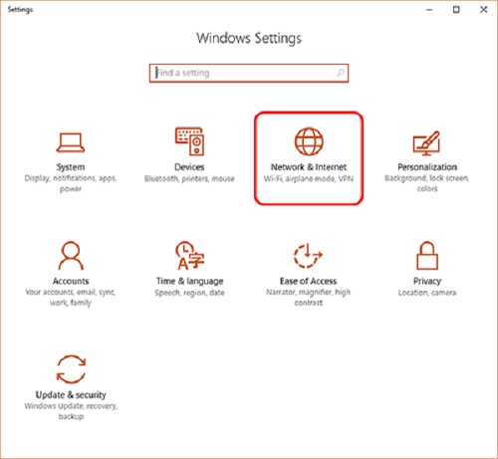
Task: Open the System laptop icon
Action: pos(71,142)
